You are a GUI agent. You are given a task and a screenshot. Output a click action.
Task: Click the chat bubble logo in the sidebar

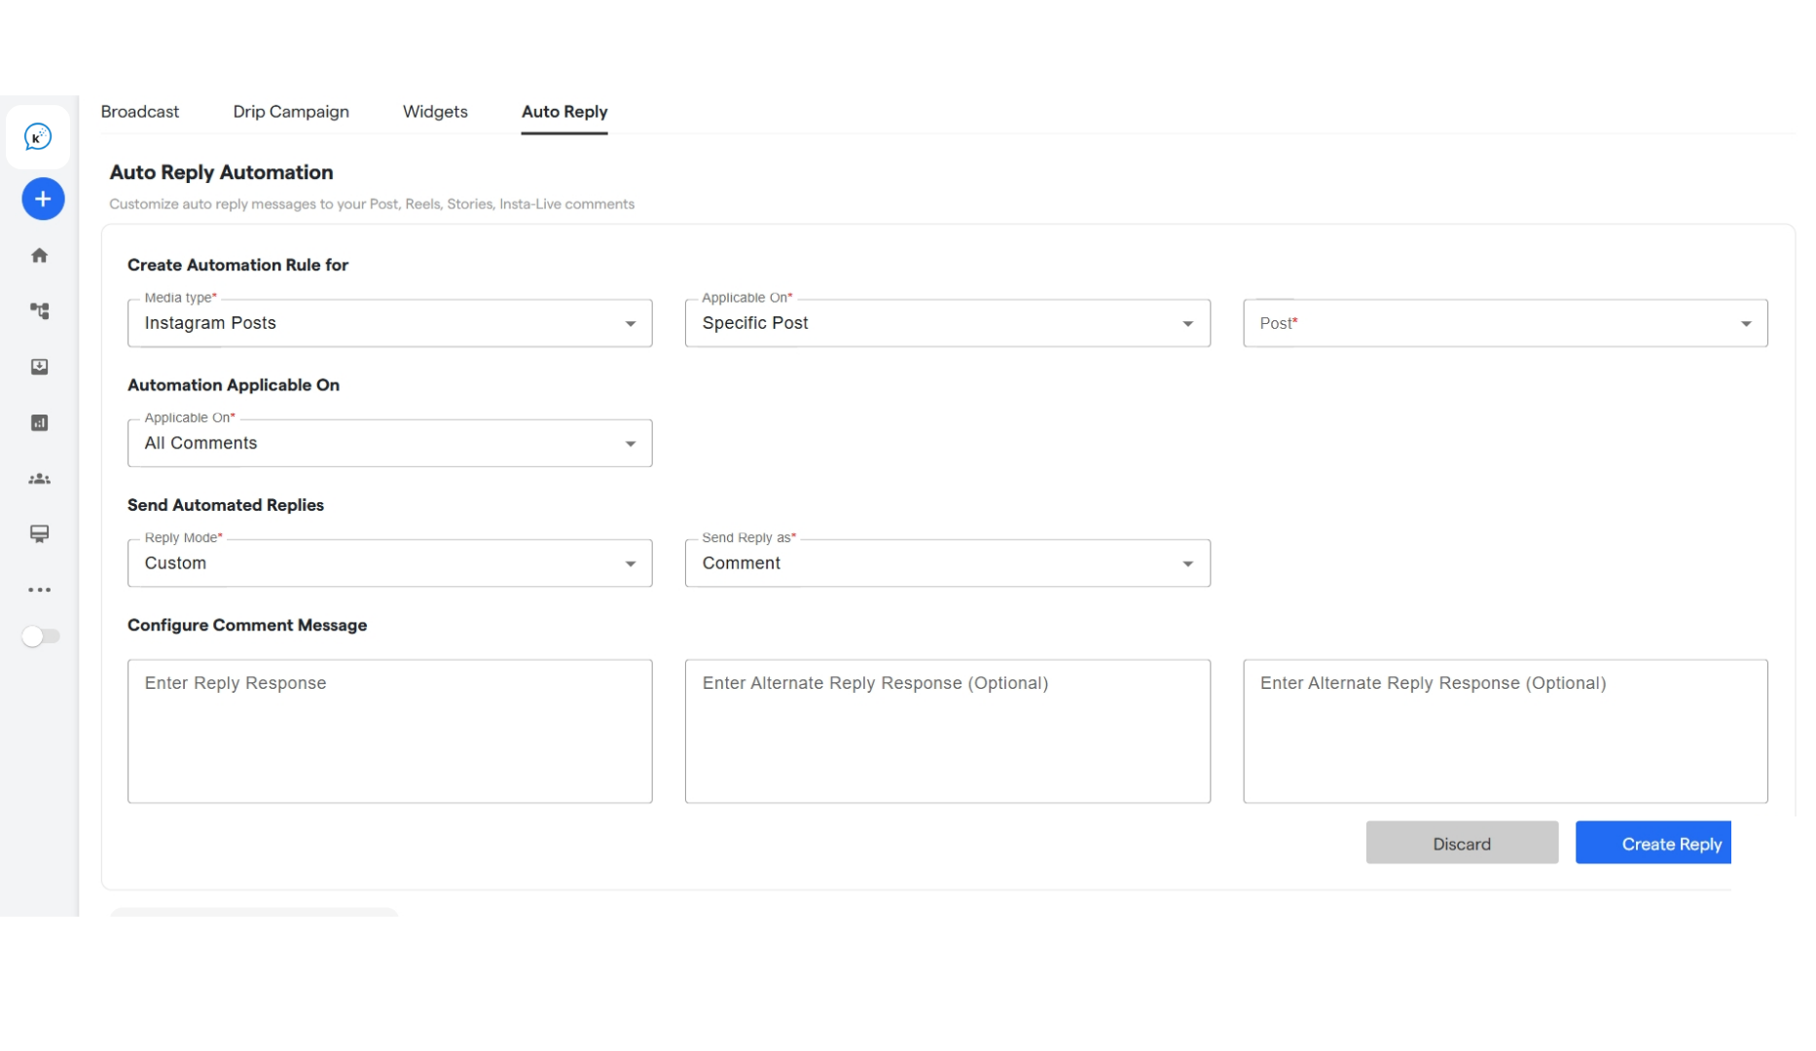(38, 137)
